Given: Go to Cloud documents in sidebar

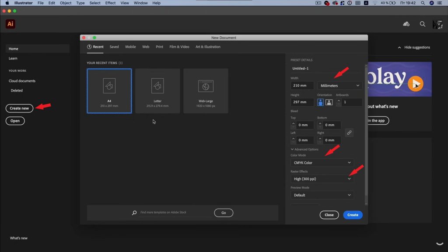Looking at the screenshot, I should click(x=22, y=81).
